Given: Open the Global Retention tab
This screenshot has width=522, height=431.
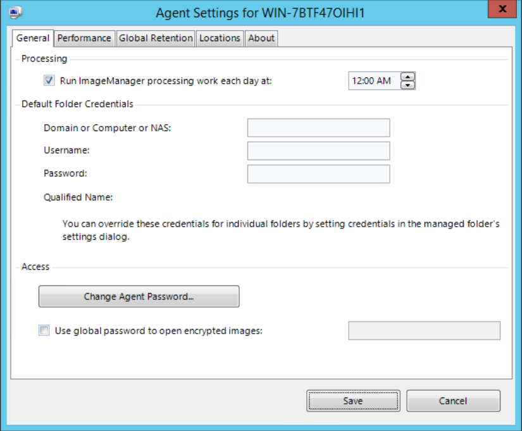Looking at the screenshot, I should (x=156, y=38).
